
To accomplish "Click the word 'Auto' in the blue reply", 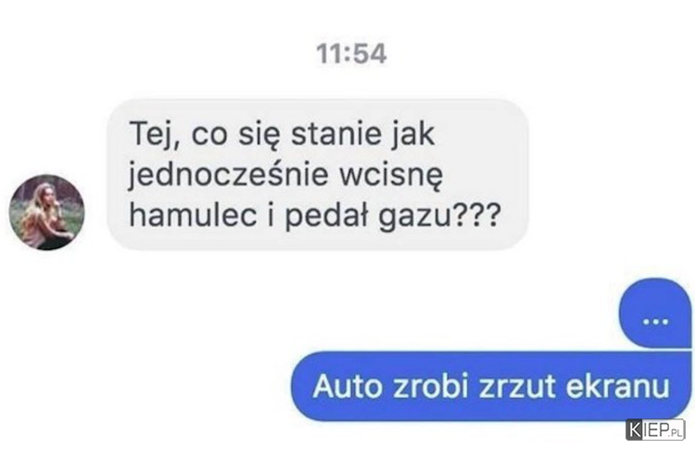I will [x=347, y=386].
